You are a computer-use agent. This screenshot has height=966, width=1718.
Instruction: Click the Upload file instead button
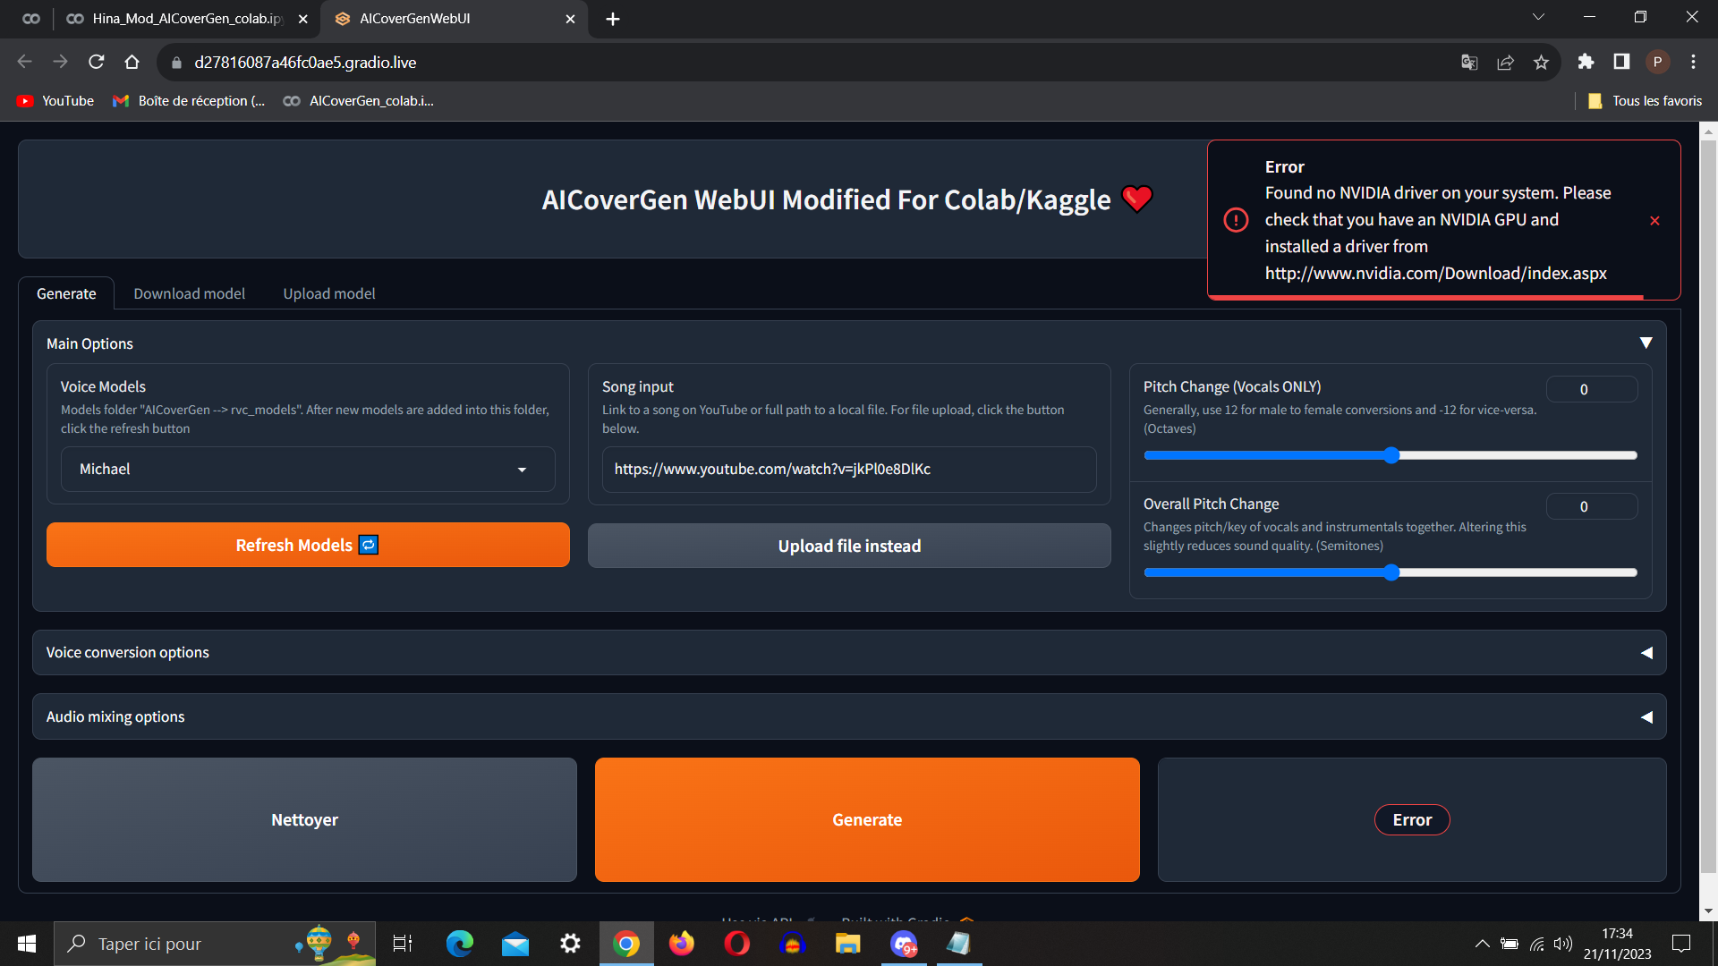[x=849, y=546]
